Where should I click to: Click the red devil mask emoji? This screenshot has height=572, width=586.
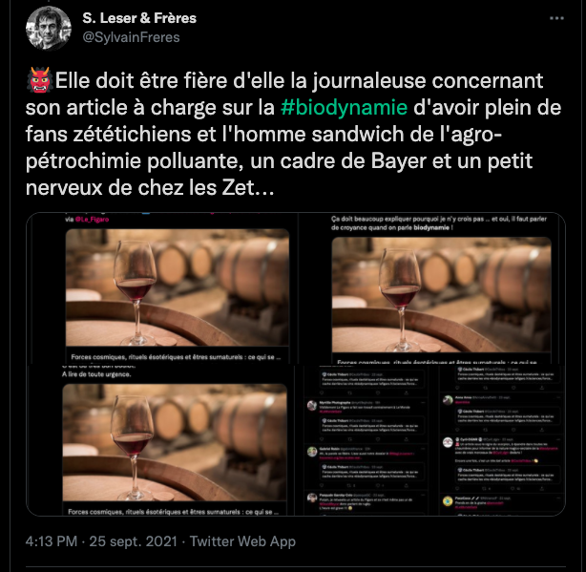click(x=38, y=80)
